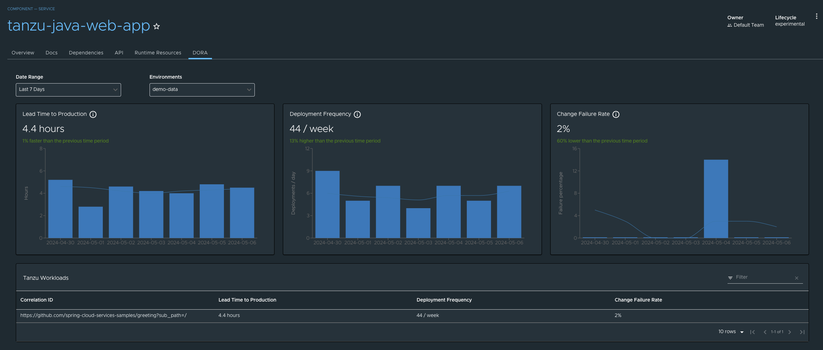823x350 pixels.
Task: Click the 'Tanzu Workloads' table title
Action: click(46, 278)
